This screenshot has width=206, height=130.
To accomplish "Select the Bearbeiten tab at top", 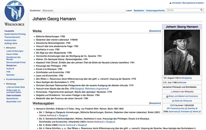I will pos(139,11).
